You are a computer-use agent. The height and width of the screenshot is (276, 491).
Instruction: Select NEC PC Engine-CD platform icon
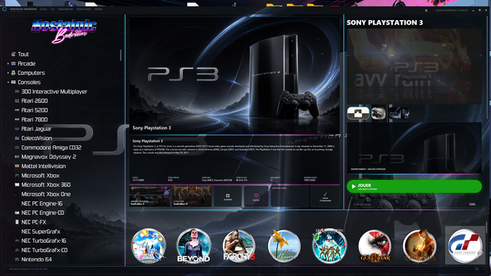coord(17,213)
